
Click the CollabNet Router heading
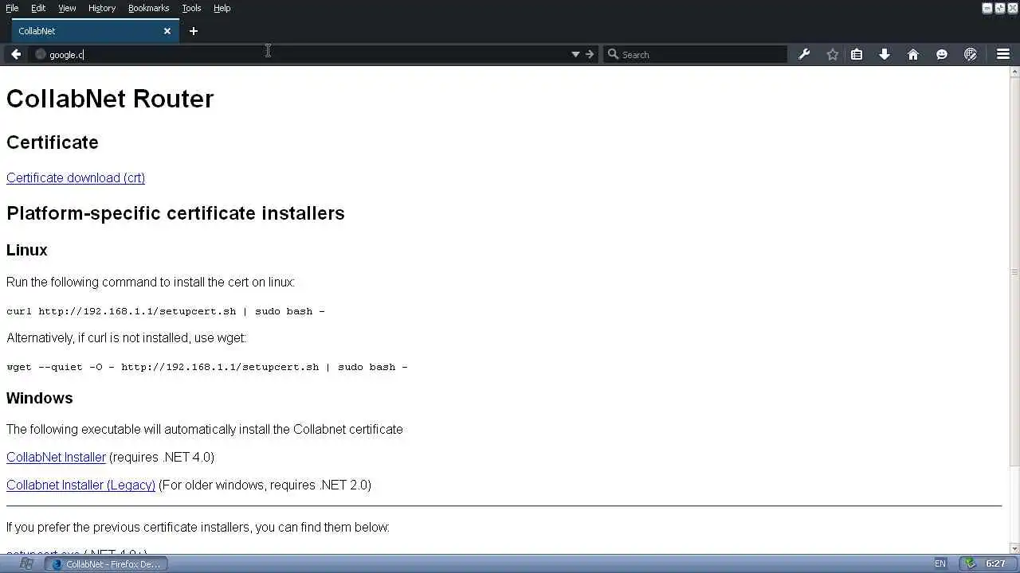(x=110, y=99)
